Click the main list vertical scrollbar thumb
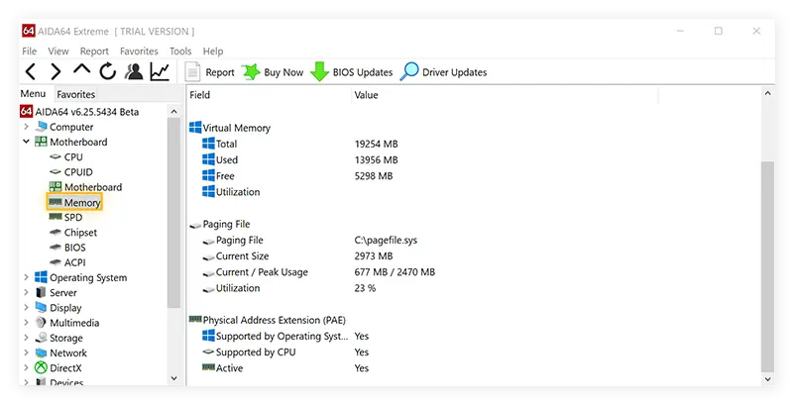793x405 pixels. coord(767,266)
